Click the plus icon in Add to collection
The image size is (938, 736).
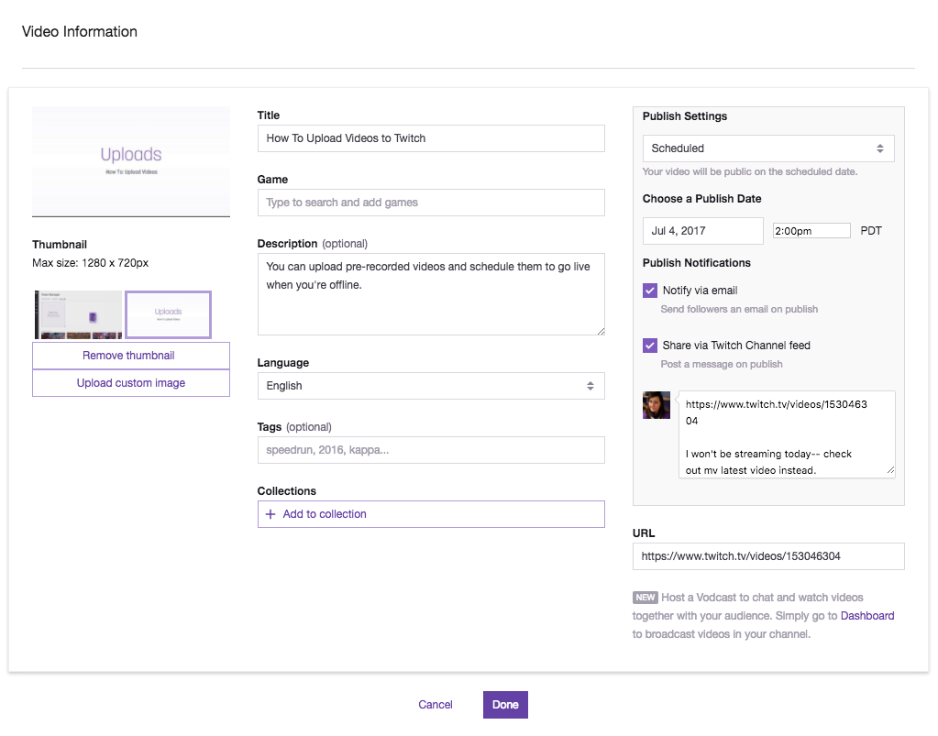[x=270, y=514]
